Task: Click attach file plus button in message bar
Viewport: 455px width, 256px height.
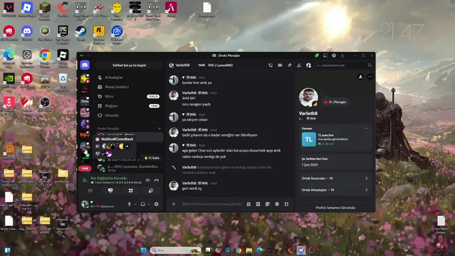Action: click(x=173, y=204)
